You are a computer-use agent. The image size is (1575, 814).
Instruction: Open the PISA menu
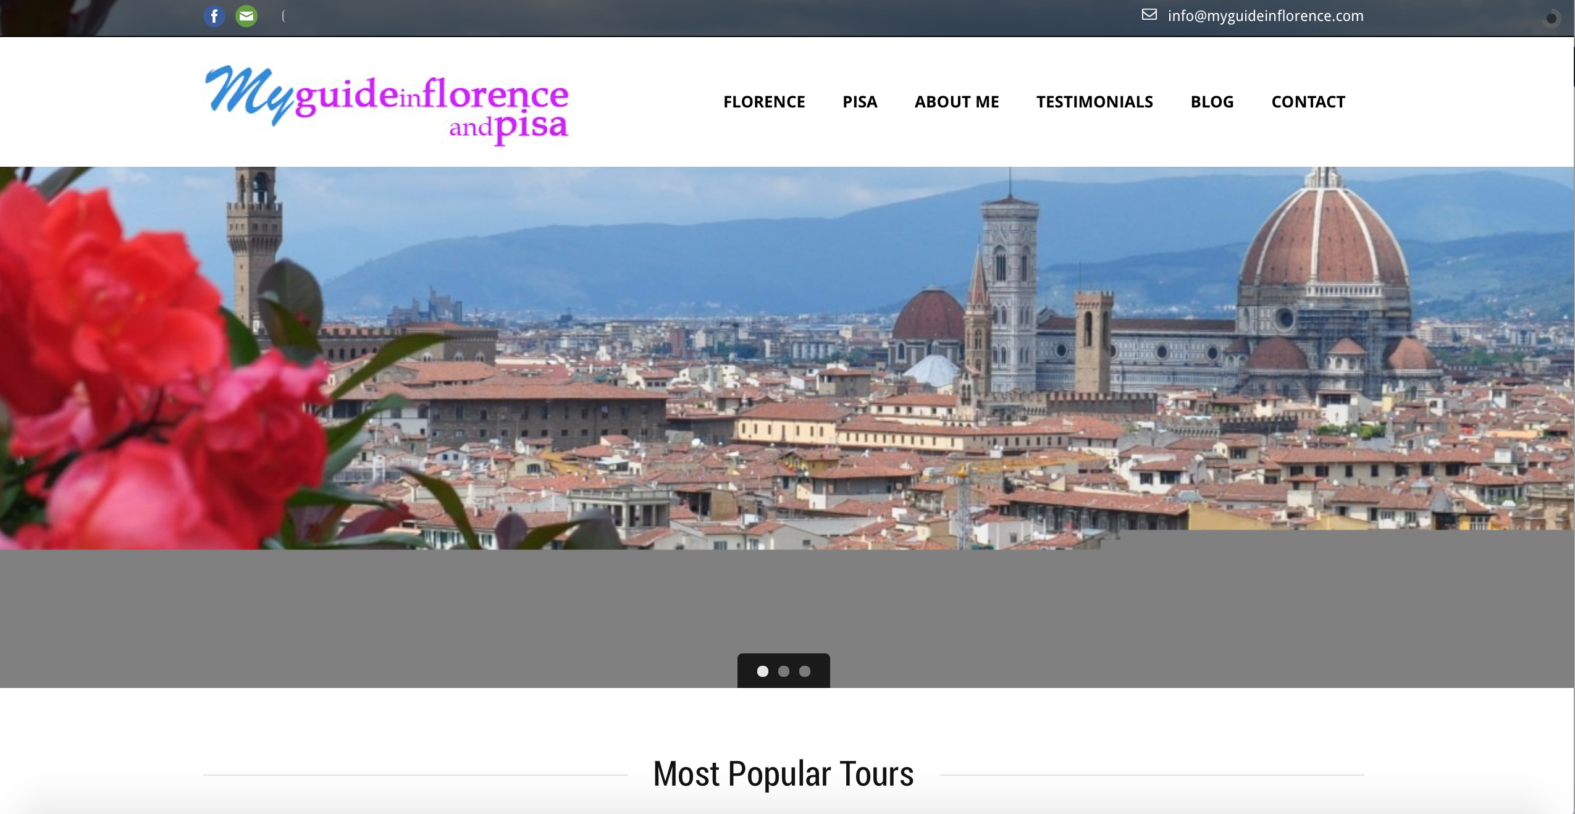(860, 102)
